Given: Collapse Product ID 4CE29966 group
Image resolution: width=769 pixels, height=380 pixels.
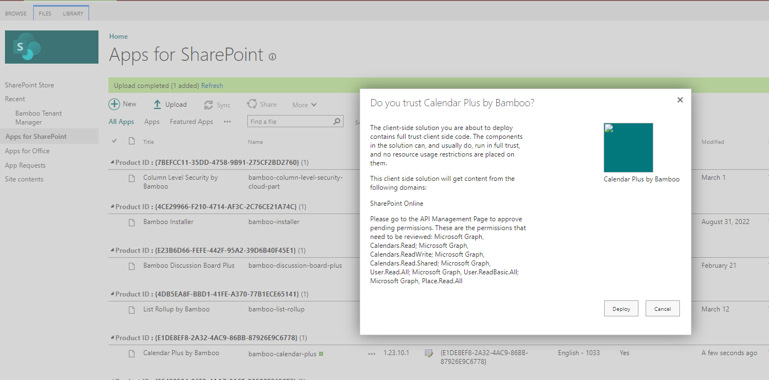Looking at the screenshot, I should 112,207.
